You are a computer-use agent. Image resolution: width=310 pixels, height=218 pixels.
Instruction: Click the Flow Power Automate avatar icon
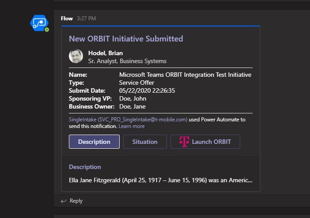[39, 23]
